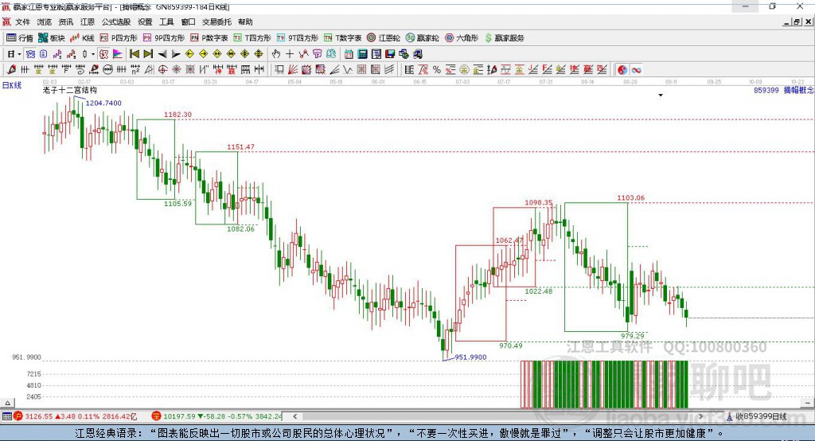Select the zigzag wave line tool
Image resolution: width=815 pixels, height=441 pixels.
348,70
